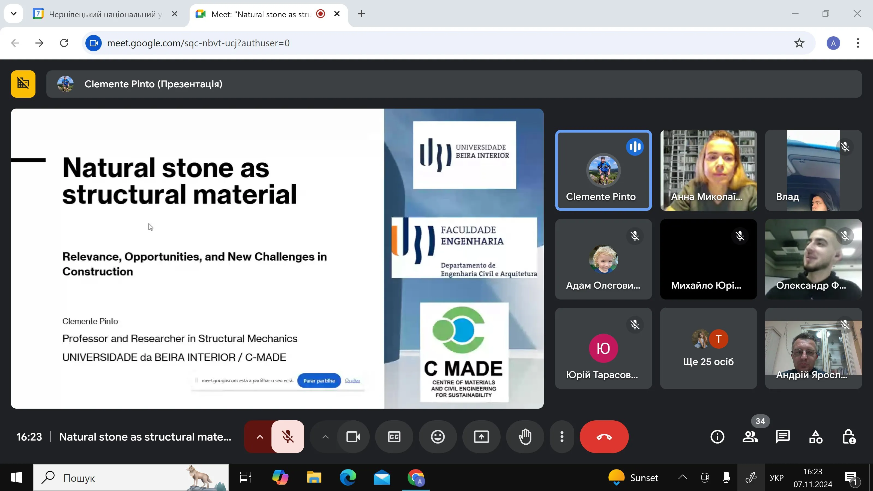The height and width of the screenshot is (491, 873).
Task: Expand audio settings arrow beside microphone
Action: [260, 437]
